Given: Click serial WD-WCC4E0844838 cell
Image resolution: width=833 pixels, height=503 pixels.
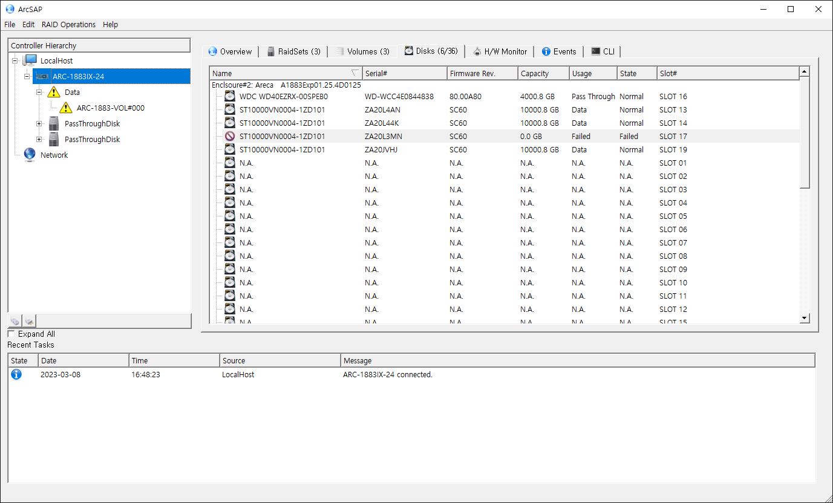Looking at the screenshot, I should click(x=399, y=96).
